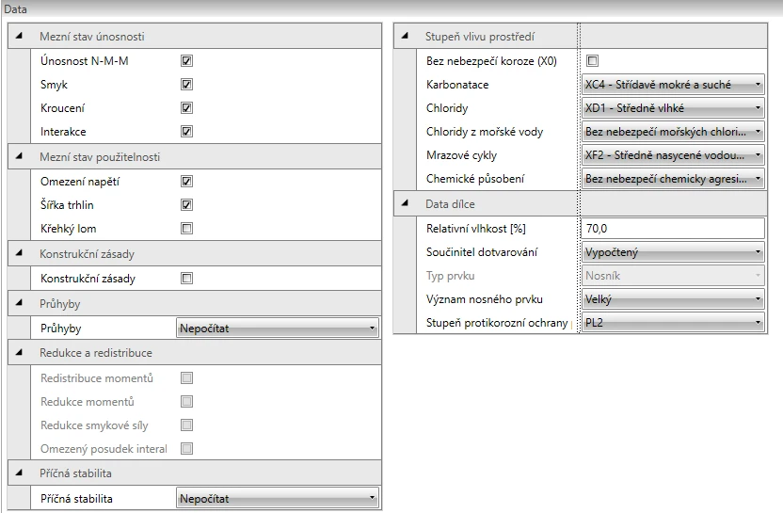The width and height of the screenshot is (783, 513).
Task: Tick Bez nebezpečí koroze (X0) checkbox
Action: pos(592,61)
